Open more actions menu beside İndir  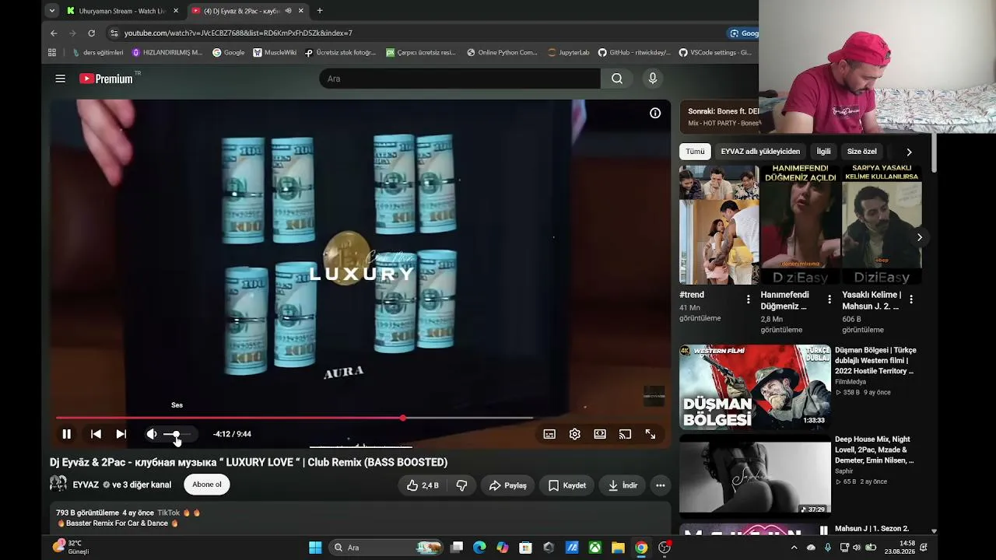pyautogui.click(x=661, y=485)
